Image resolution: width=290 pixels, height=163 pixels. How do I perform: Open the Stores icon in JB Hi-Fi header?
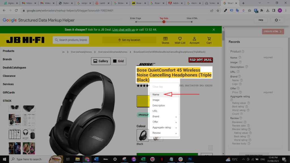click(x=165, y=40)
